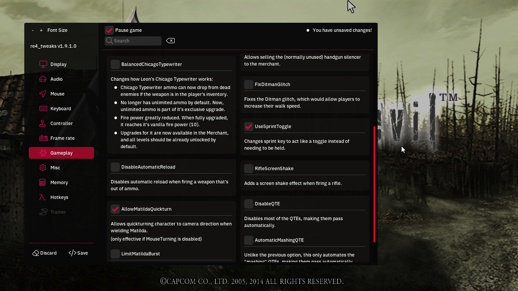Viewport: 518px width, 291px height.
Task: Click 'Adds a screen shake effect' description
Action: tap(293, 183)
